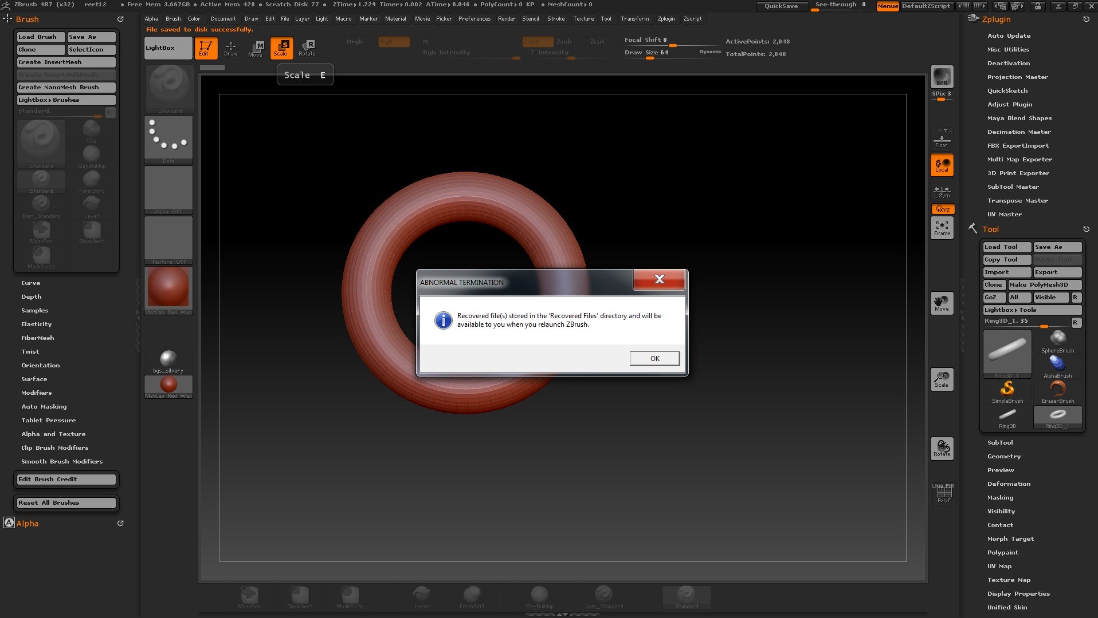
Task: Click the QuickSave button
Action: 782,6
